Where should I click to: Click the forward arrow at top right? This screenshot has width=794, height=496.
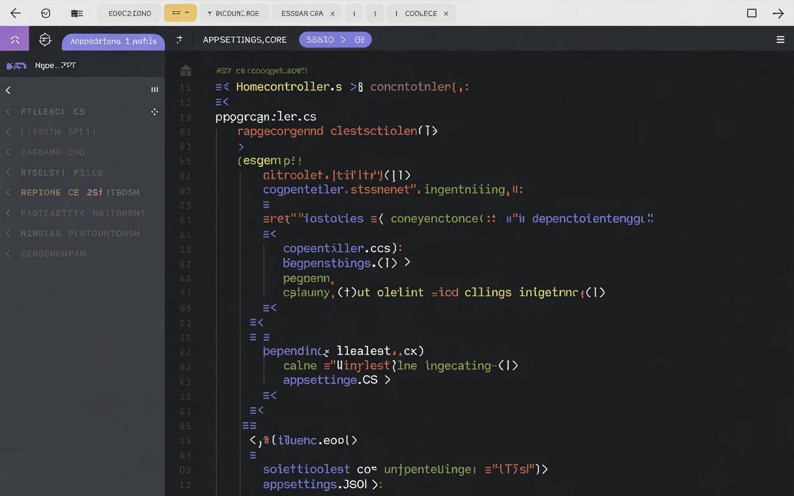click(778, 13)
